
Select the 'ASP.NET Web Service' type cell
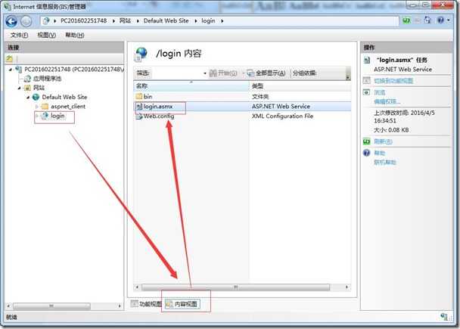(281, 107)
